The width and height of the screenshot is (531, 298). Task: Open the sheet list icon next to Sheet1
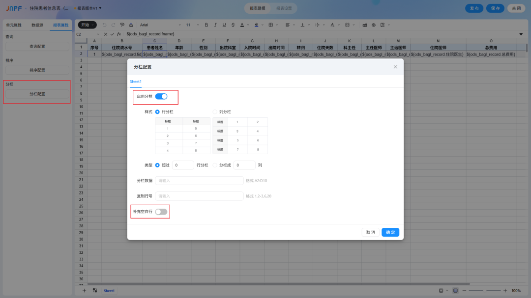(95, 291)
